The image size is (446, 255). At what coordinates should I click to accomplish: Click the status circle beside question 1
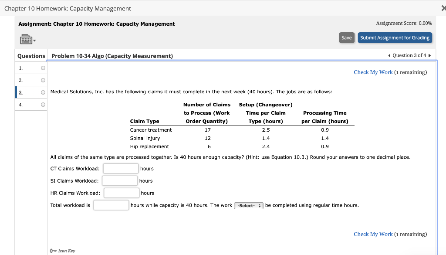tap(42, 68)
